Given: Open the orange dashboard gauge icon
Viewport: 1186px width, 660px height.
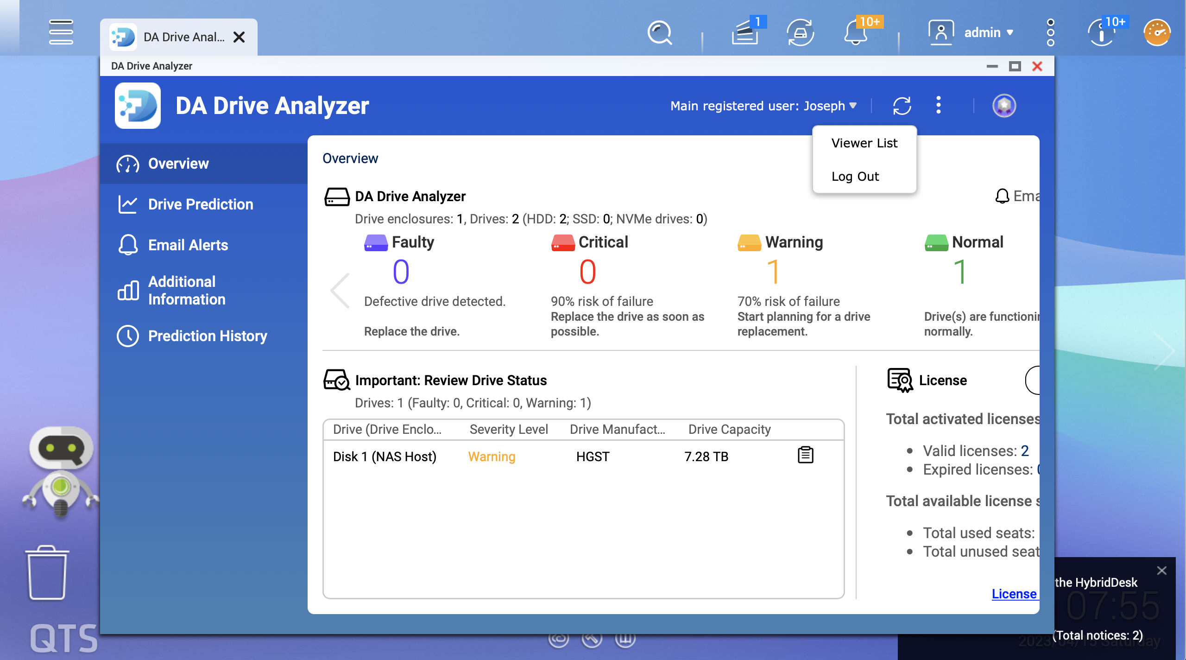Looking at the screenshot, I should tap(1157, 33).
